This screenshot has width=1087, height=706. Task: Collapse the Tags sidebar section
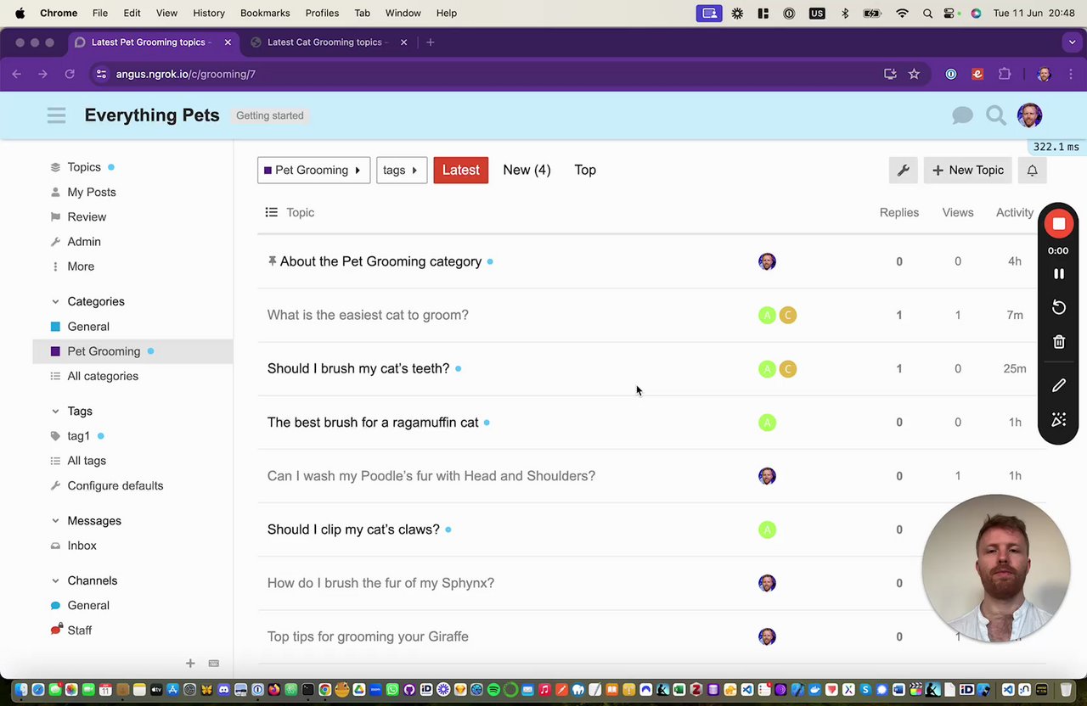click(55, 411)
